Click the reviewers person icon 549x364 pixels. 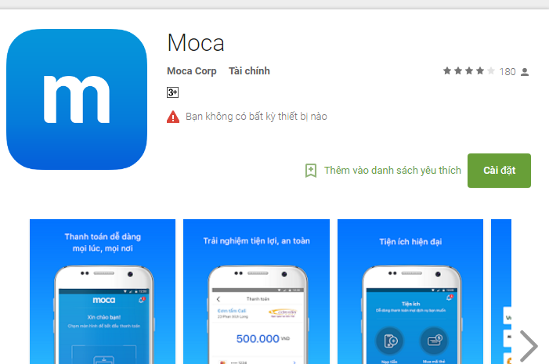(x=525, y=72)
